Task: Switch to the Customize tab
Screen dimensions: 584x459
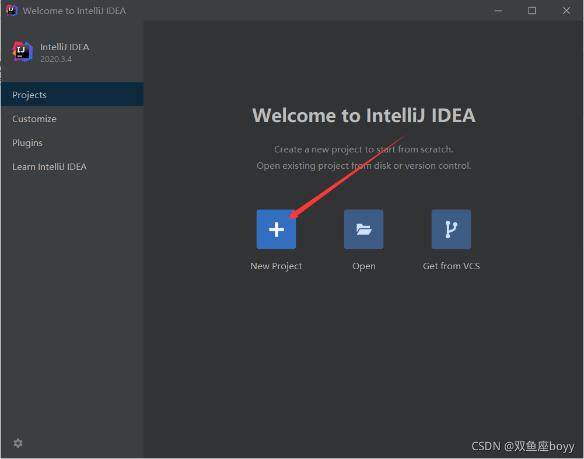Action: tap(72, 119)
